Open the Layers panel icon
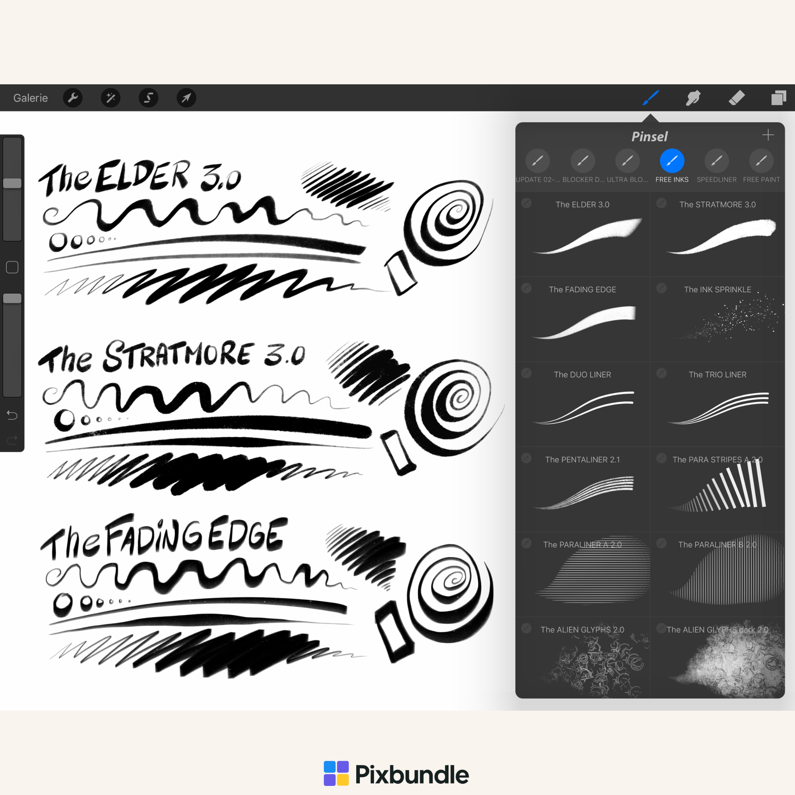795x795 pixels. [x=779, y=98]
